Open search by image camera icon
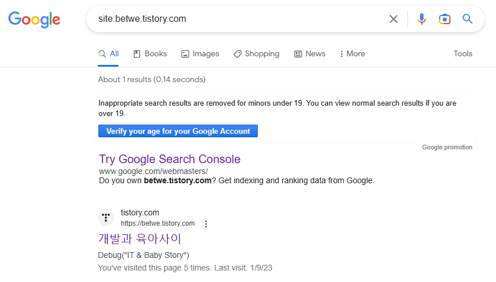This screenshot has height=282, width=496. (x=444, y=19)
